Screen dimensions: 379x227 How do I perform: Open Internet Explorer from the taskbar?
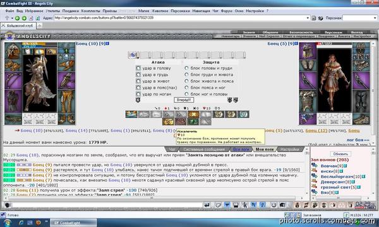click(21, 223)
